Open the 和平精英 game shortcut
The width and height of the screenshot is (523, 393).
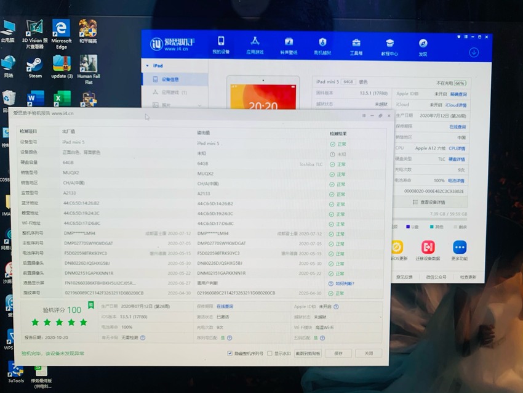point(88,31)
